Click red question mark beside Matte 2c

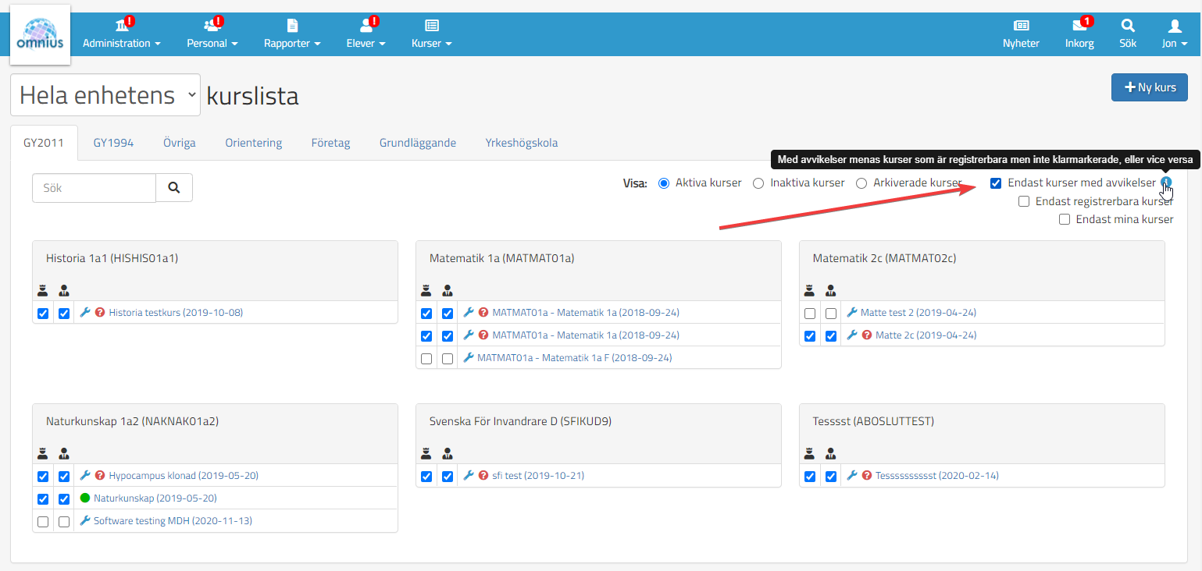click(866, 335)
